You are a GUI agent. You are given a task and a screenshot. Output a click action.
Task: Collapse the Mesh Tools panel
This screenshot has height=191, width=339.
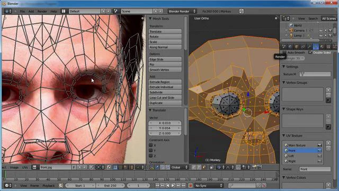click(x=150, y=19)
